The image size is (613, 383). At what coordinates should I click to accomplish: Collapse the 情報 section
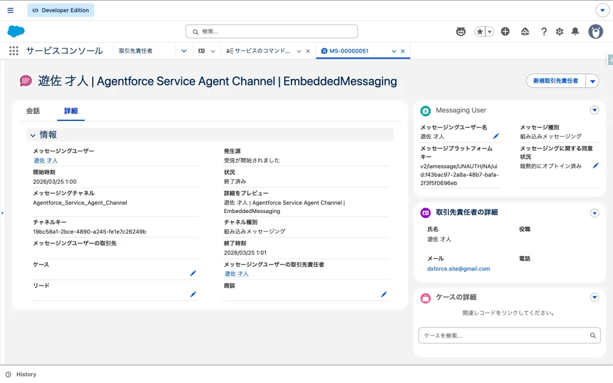[x=33, y=135]
